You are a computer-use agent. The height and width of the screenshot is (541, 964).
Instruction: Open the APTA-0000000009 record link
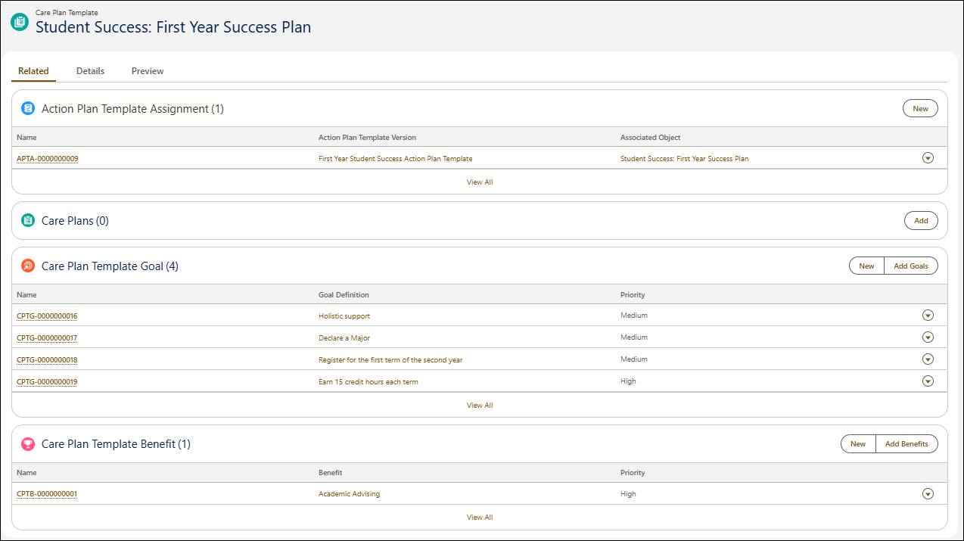[x=47, y=158]
